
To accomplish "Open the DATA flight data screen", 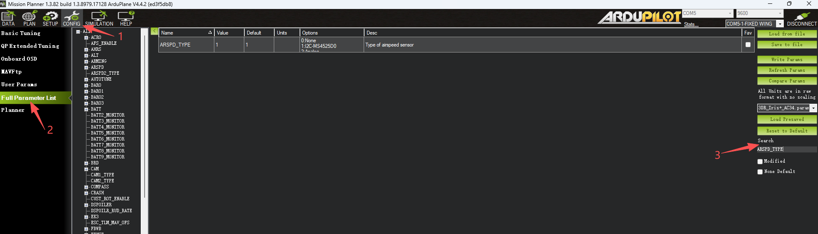I will click(x=8, y=18).
